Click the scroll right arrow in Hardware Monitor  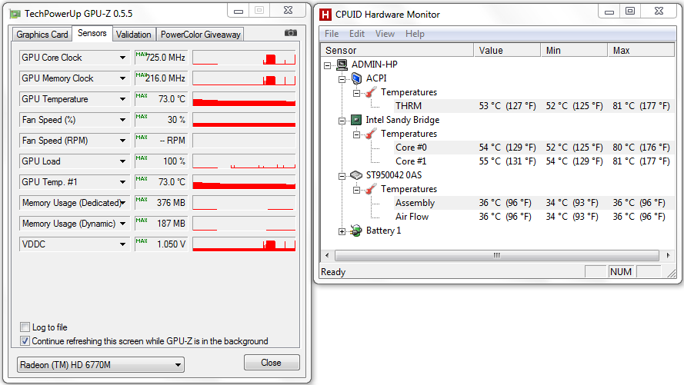pyautogui.click(x=668, y=255)
